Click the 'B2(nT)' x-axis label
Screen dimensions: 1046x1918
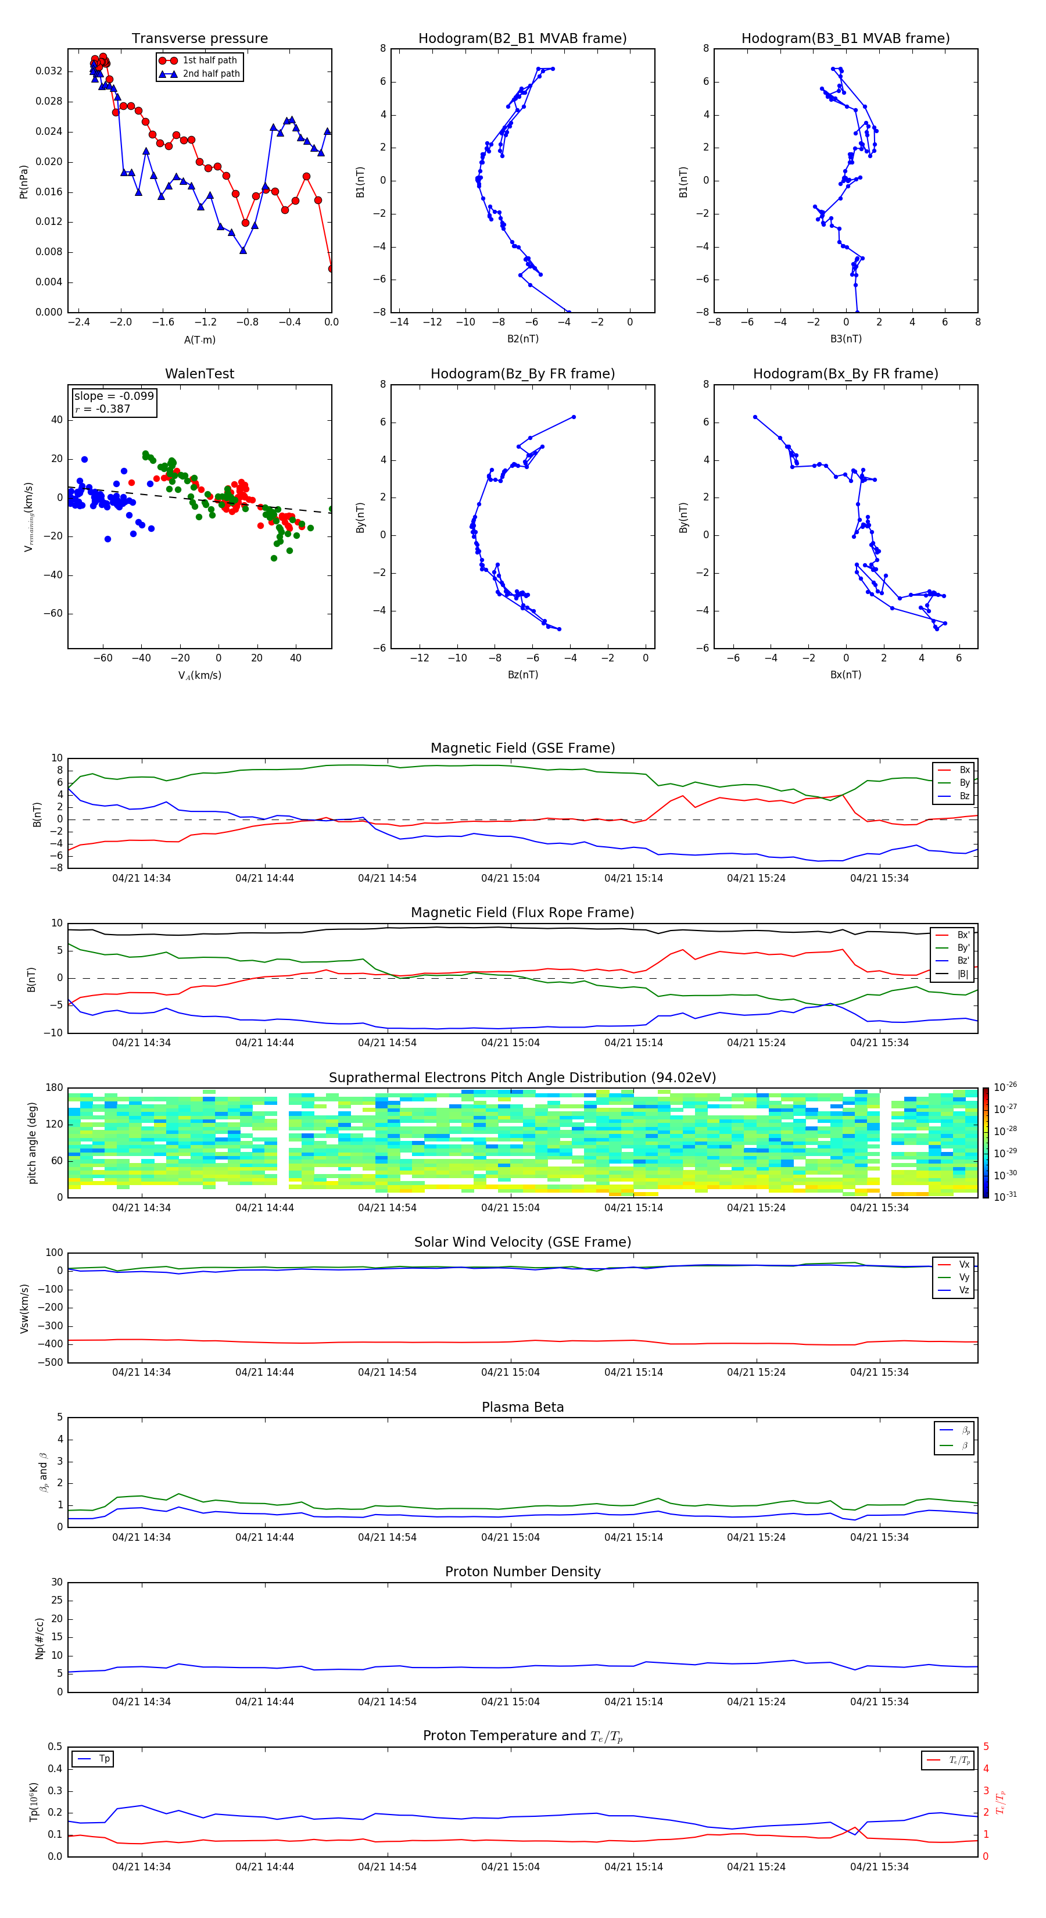[x=522, y=339]
